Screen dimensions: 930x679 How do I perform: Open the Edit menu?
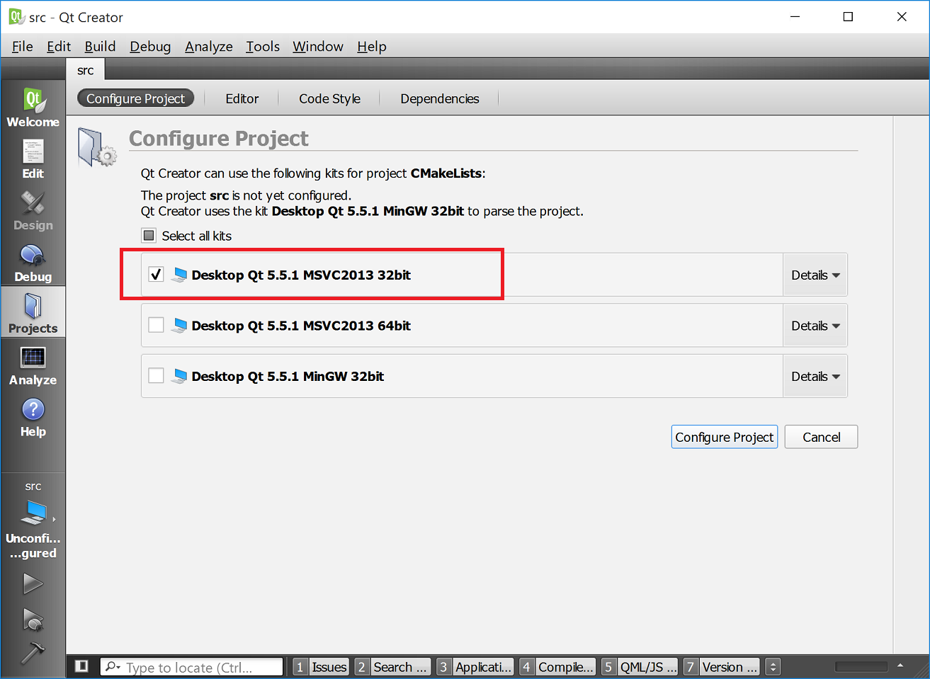[59, 46]
